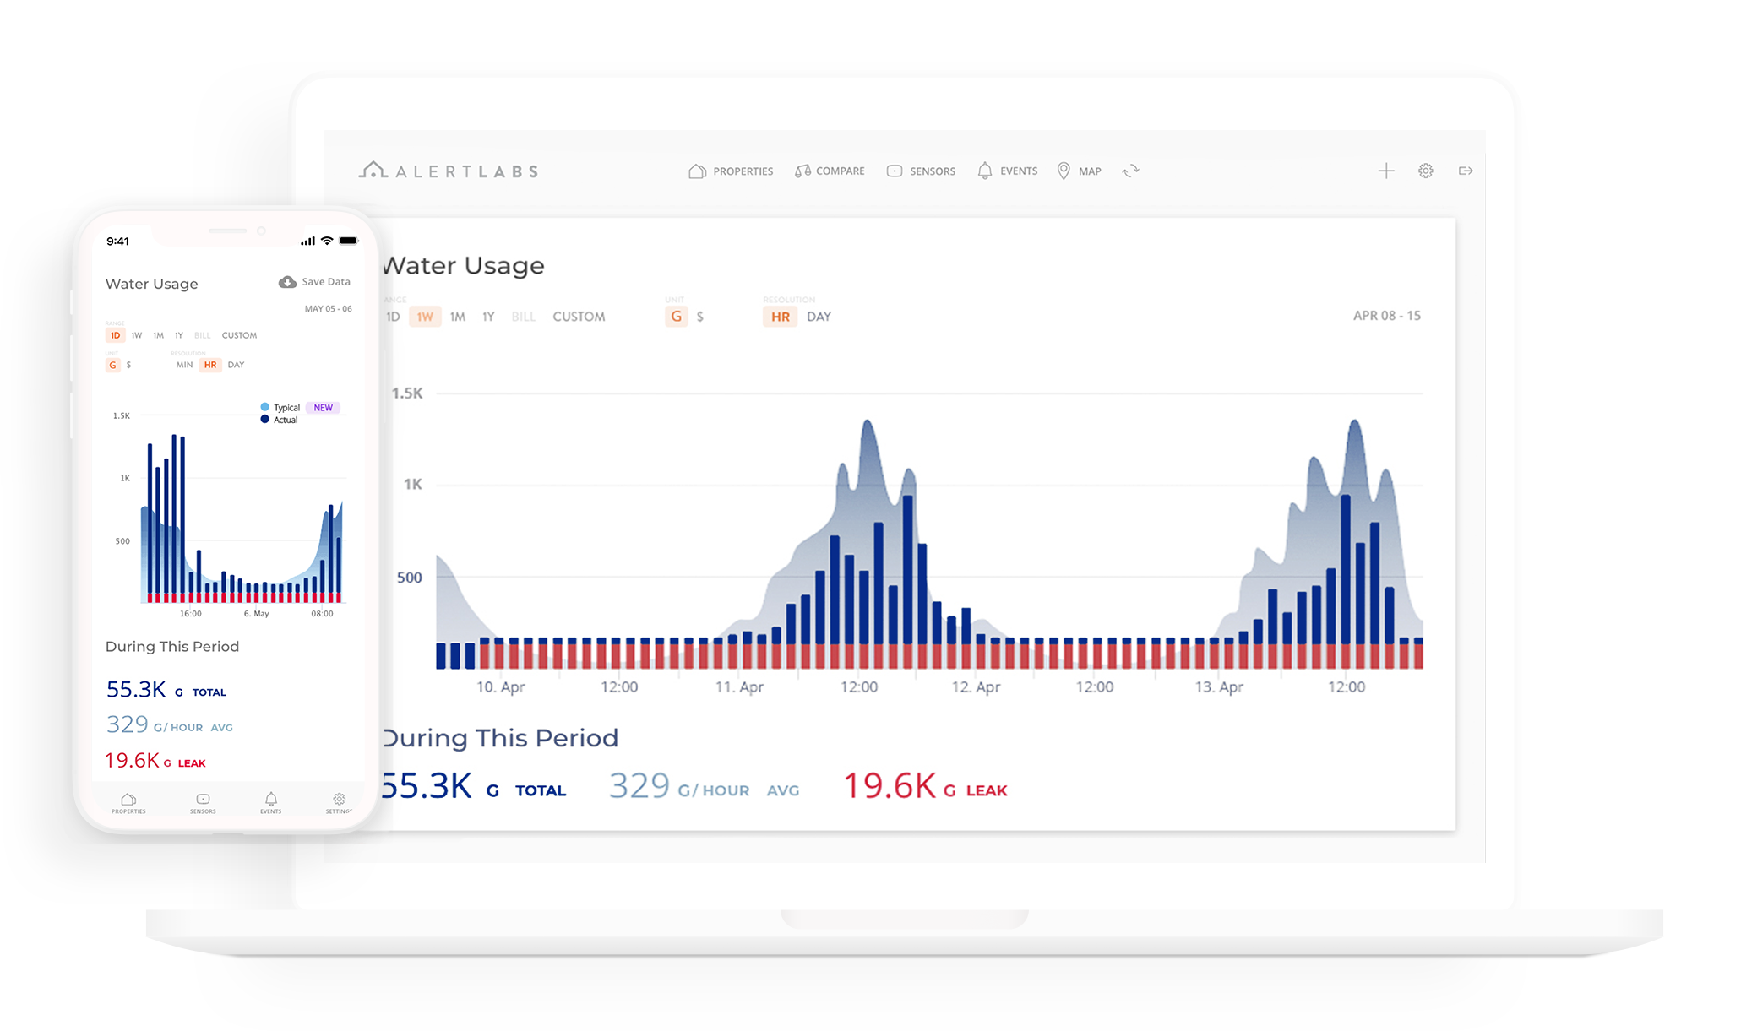Image resolution: width=1741 pixels, height=1031 pixels.
Task: Click the refresh sync arrows icon
Action: 1130,171
